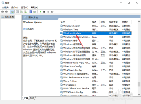Click the vertical scrollbar thumb

point(139,84)
